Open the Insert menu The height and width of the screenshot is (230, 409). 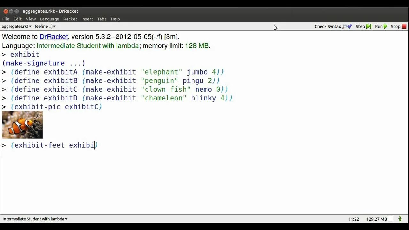pos(87,19)
